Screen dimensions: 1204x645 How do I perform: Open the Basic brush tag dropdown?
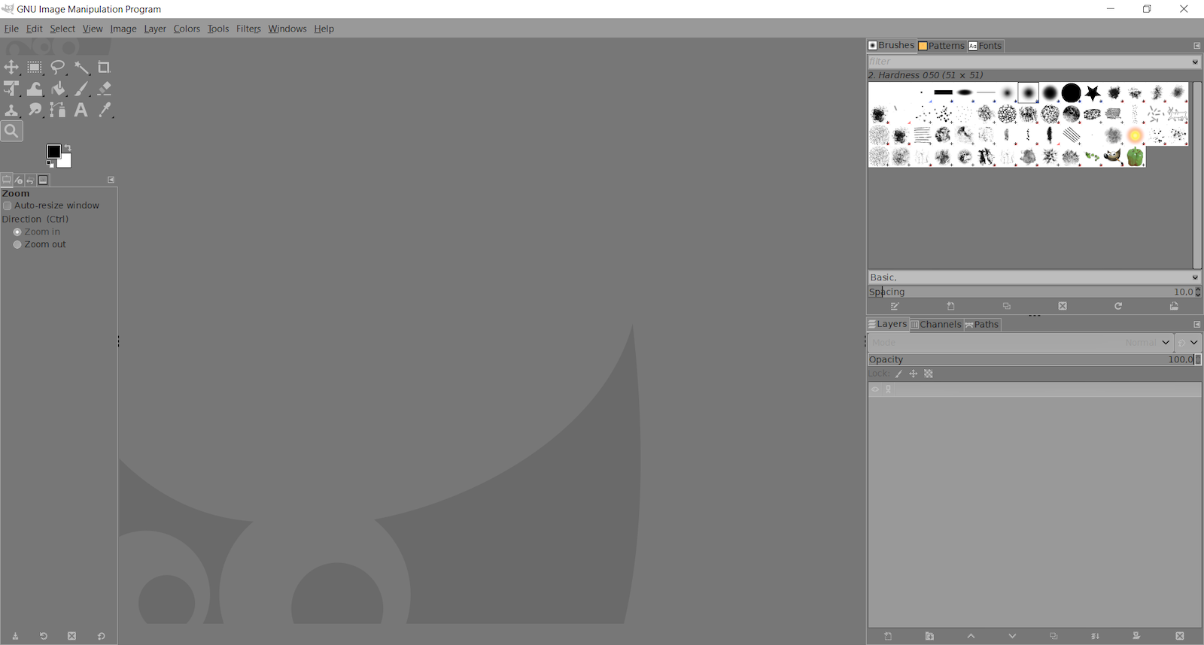click(1194, 277)
